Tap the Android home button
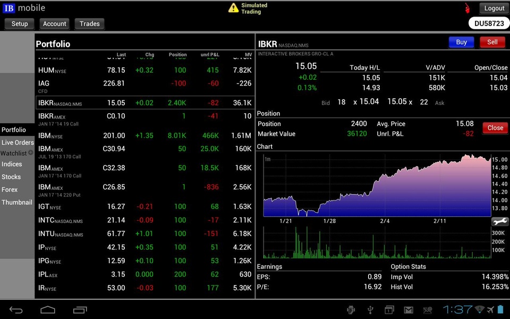Viewport: 510px width, 319px height. [x=48, y=309]
